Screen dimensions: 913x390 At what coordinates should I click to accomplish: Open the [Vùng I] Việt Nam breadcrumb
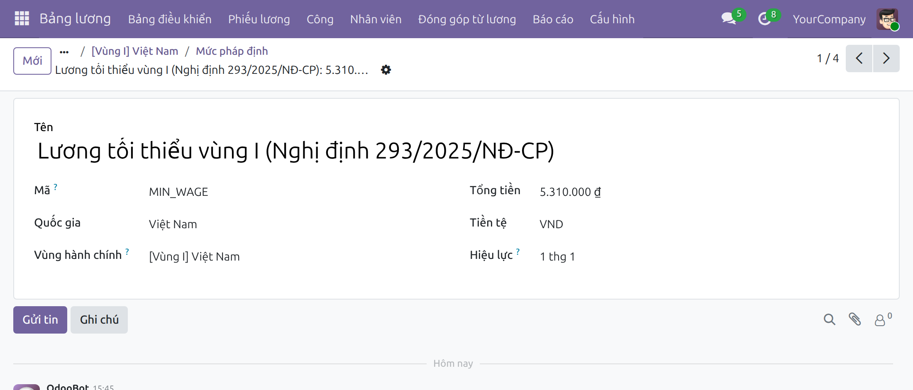click(135, 51)
